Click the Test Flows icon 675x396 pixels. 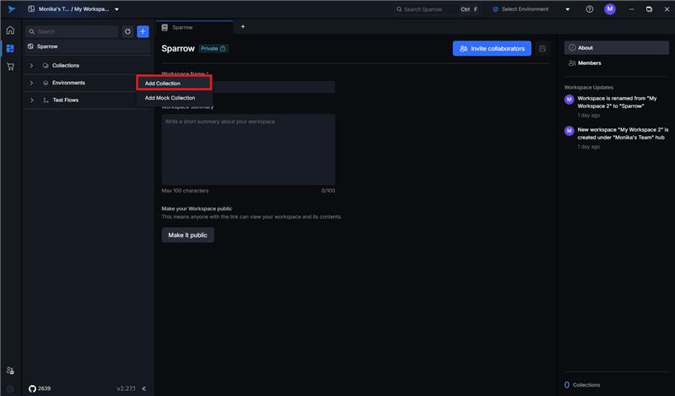coord(46,100)
